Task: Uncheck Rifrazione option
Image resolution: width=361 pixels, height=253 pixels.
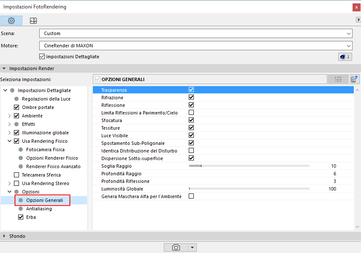Action: pos(191,97)
